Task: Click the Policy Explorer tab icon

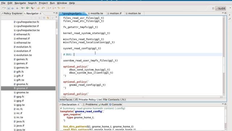Action: 2,13
